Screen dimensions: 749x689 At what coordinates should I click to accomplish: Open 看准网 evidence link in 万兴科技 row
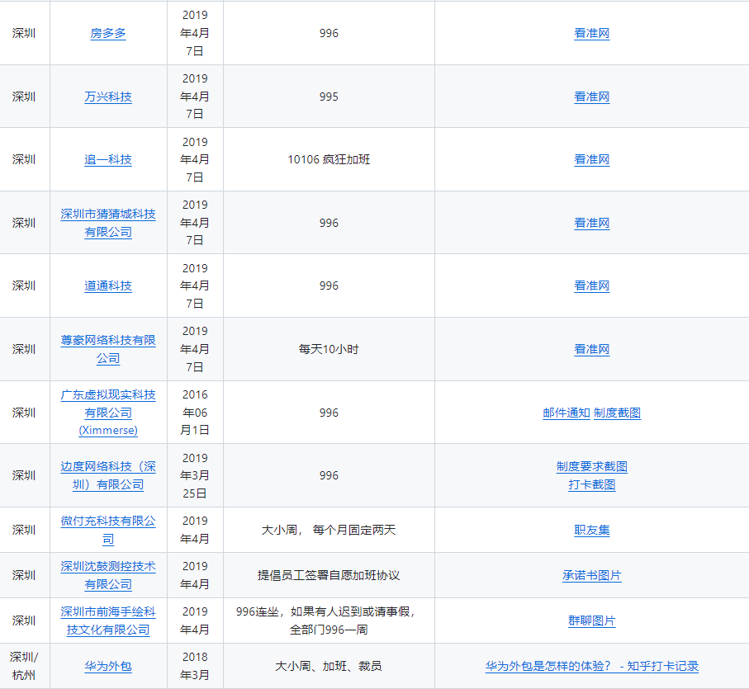click(x=592, y=97)
